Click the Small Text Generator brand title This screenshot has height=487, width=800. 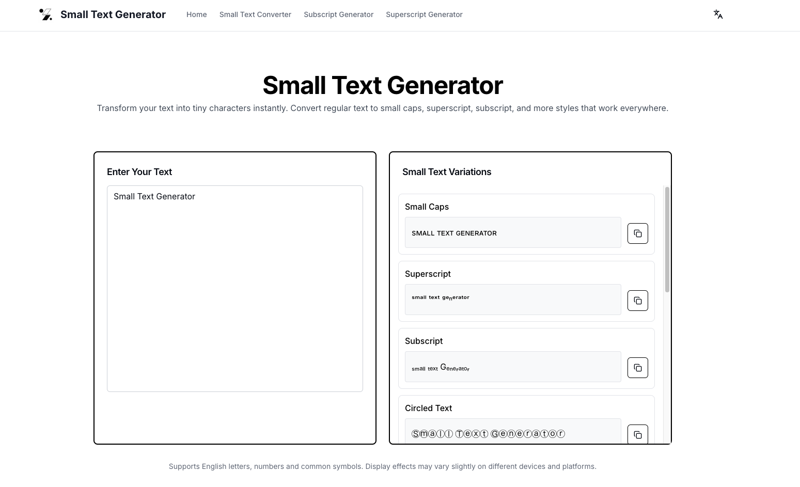click(x=113, y=14)
